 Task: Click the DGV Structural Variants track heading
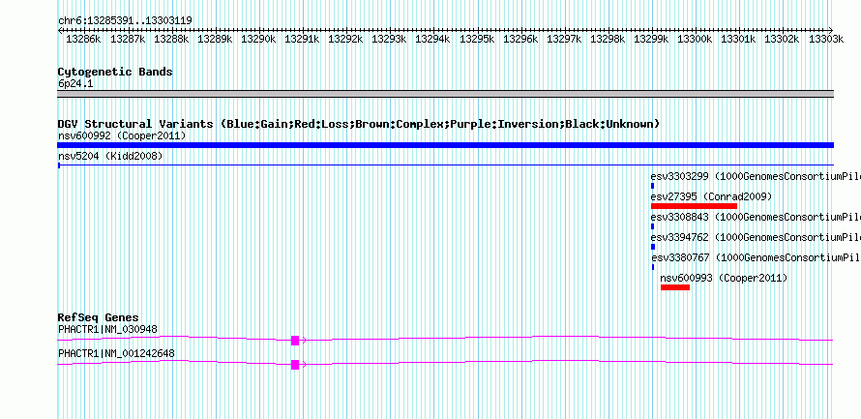coord(359,124)
